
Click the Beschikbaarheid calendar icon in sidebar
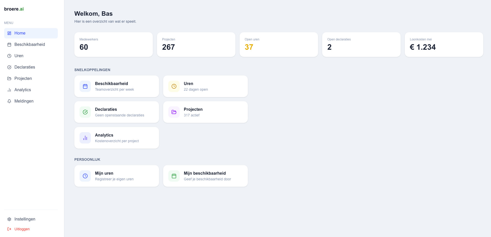click(9, 45)
